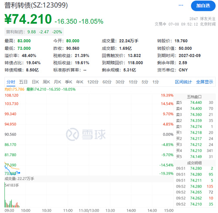Select the 15分 interval tab
The width and height of the screenshot is (218, 213).
(133, 82)
